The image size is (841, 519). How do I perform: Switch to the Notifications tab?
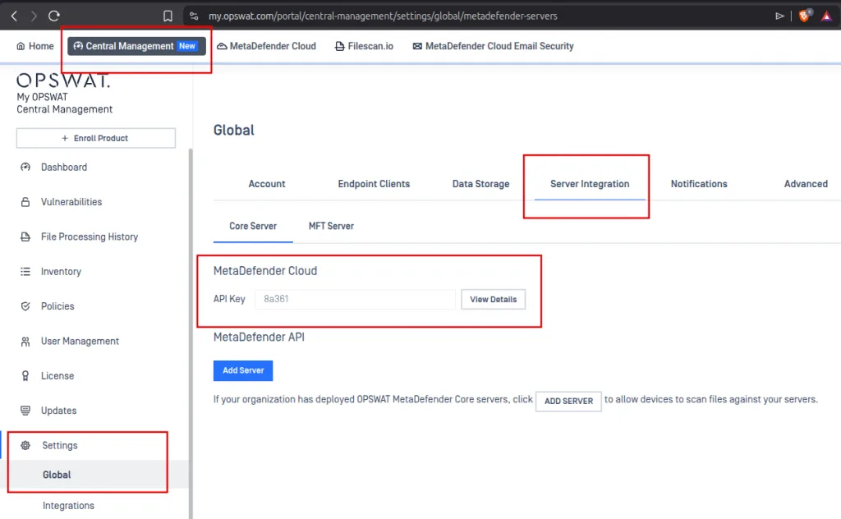pos(698,184)
